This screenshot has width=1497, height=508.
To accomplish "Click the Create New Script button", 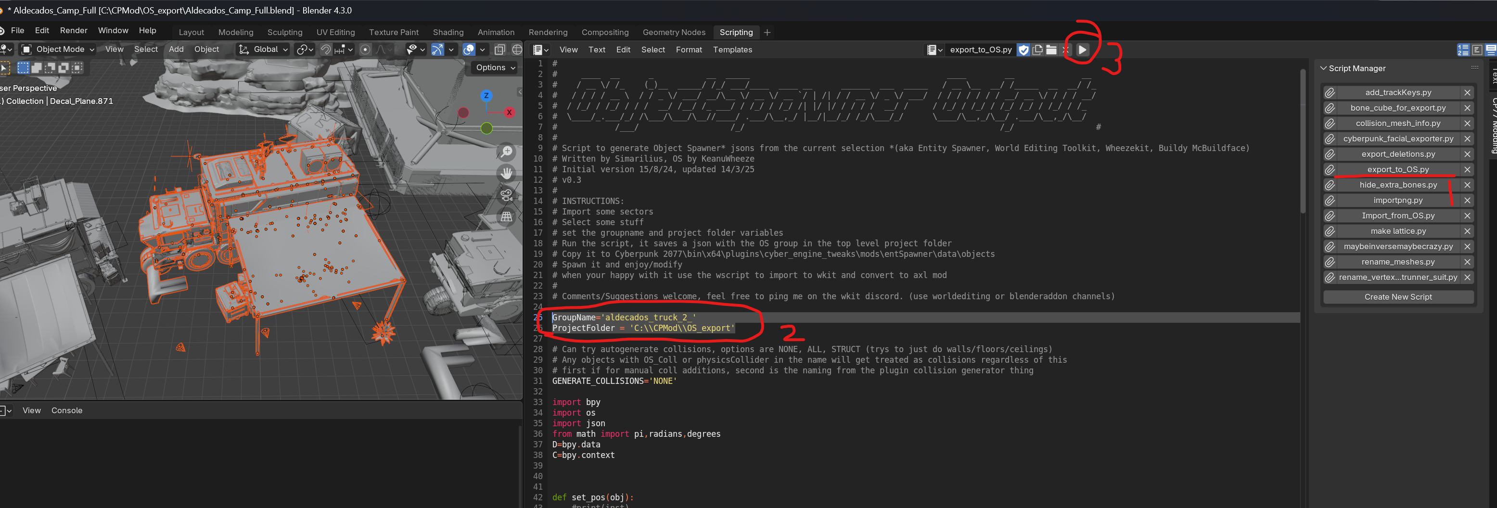I will 1397,297.
